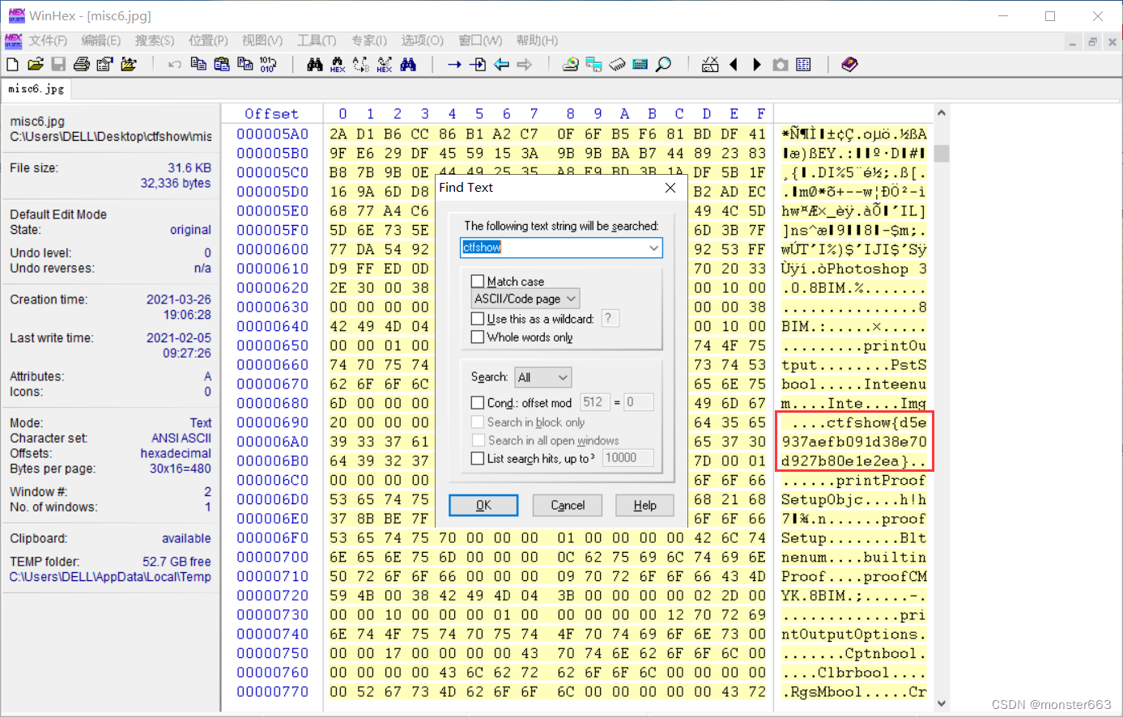This screenshot has height=717, width=1123.
Task: Confirm search with the OK button
Action: (483, 505)
